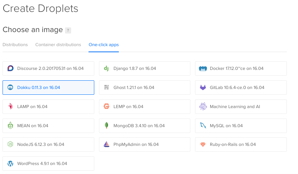Image resolution: width=298 pixels, height=174 pixels.
Task: Select the Dokku 0.11.3 on 16.04 image
Action: [x=48, y=88]
